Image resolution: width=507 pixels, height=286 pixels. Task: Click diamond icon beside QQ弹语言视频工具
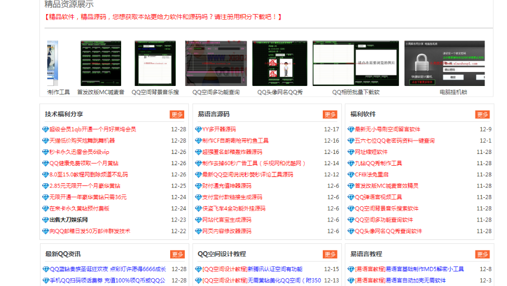click(x=351, y=197)
